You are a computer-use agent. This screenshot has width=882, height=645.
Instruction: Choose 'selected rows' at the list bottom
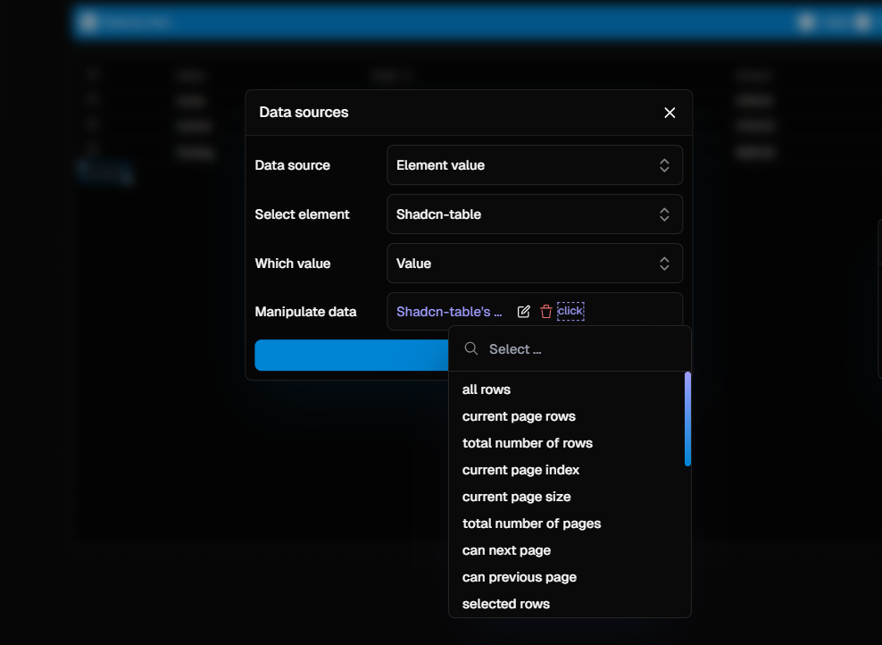tap(505, 604)
